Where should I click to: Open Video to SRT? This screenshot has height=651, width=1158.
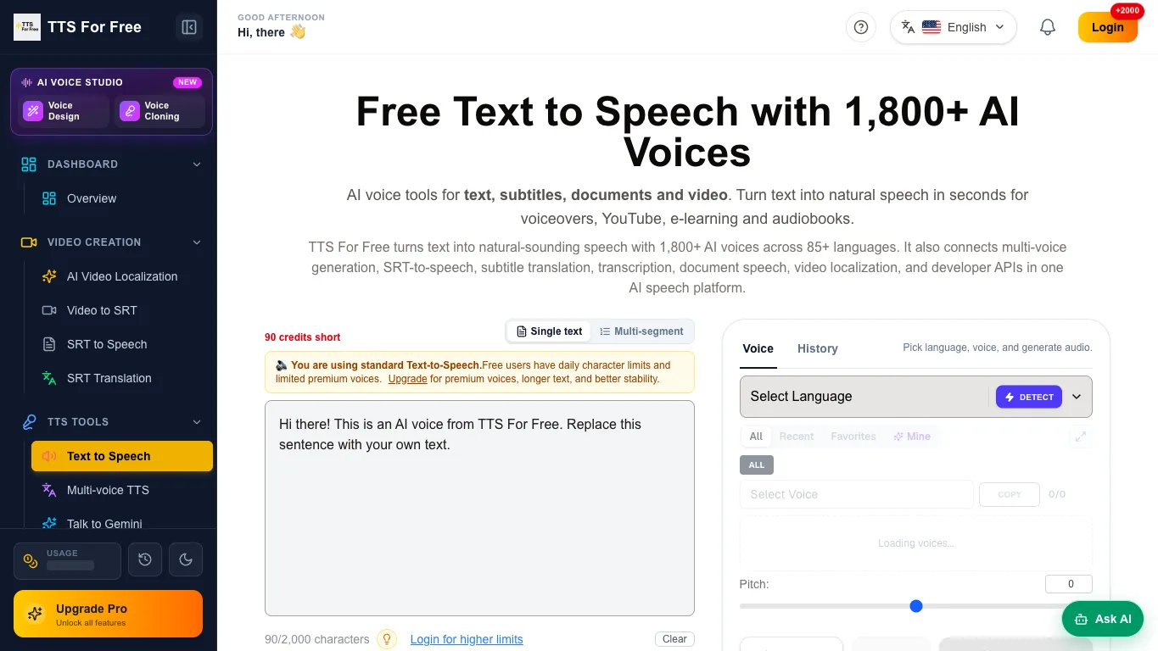(122, 310)
